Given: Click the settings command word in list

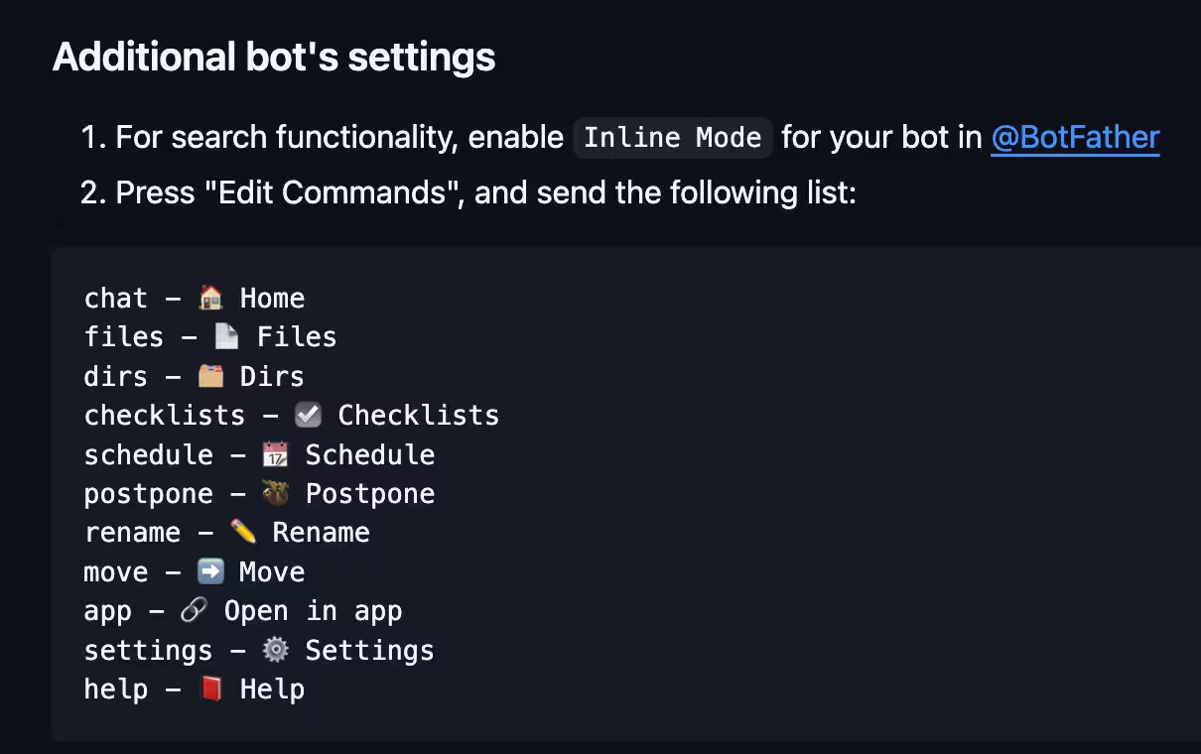Looking at the screenshot, I should 149,650.
